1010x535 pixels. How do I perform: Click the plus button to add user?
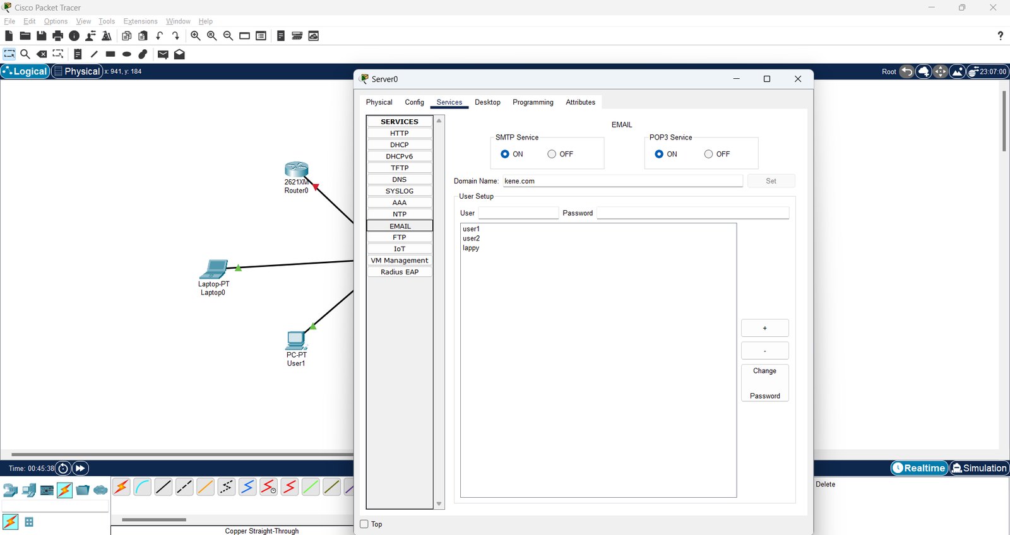coord(764,328)
